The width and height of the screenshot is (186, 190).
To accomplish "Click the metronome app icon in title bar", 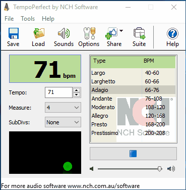I will click(x=7, y=7).
